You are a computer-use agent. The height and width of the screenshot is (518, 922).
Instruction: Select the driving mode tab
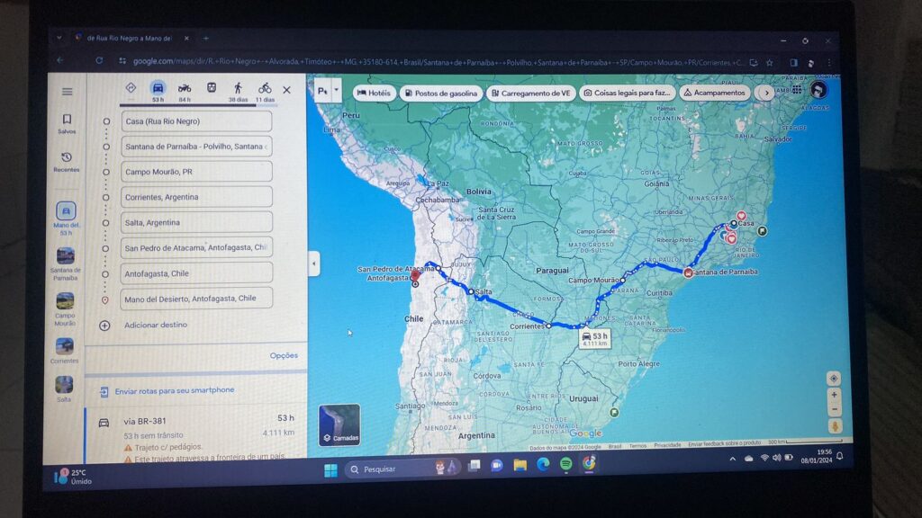click(158, 89)
